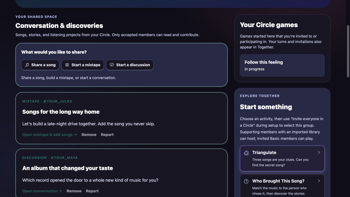Open mixtape & add songs link
Screen dimensions: 350x197
(x=50, y=135)
